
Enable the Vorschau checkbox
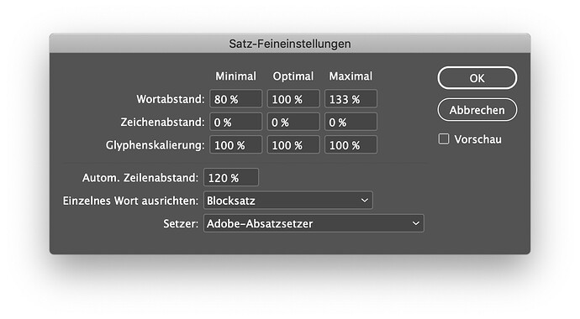444,139
